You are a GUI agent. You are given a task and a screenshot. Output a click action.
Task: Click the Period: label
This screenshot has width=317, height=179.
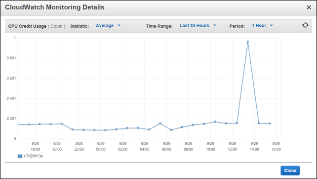point(237,26)
